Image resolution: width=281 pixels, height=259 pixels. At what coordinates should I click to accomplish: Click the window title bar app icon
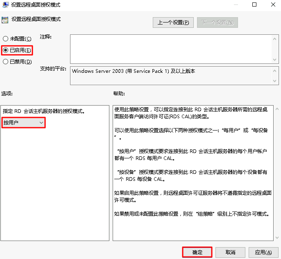pyautogui.click(x=6, y=5)
